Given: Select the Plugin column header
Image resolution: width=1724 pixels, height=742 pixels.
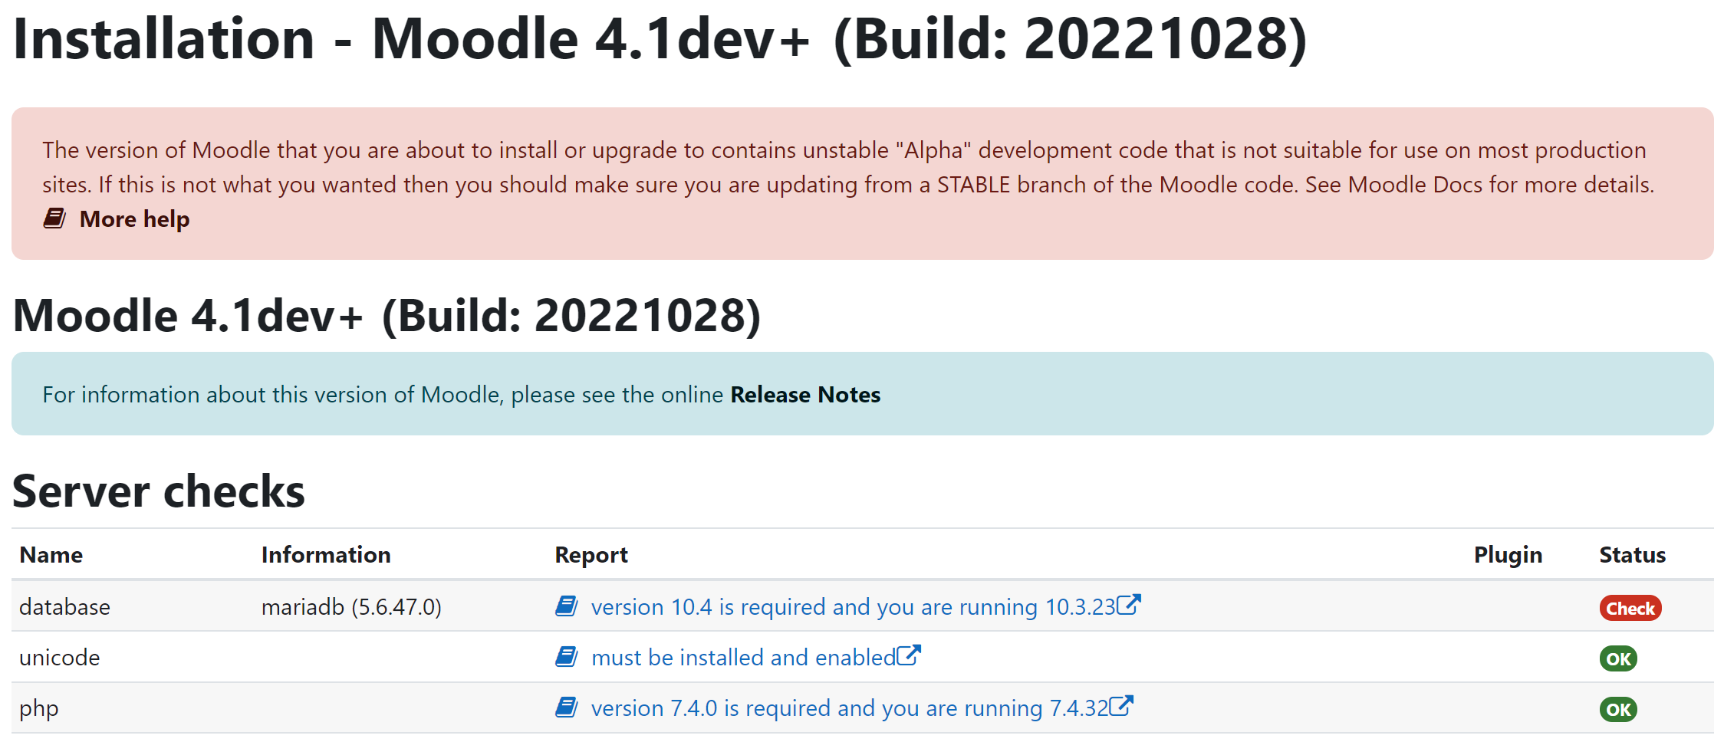Looking at the screenshot, I should [x=1508, y=555].
